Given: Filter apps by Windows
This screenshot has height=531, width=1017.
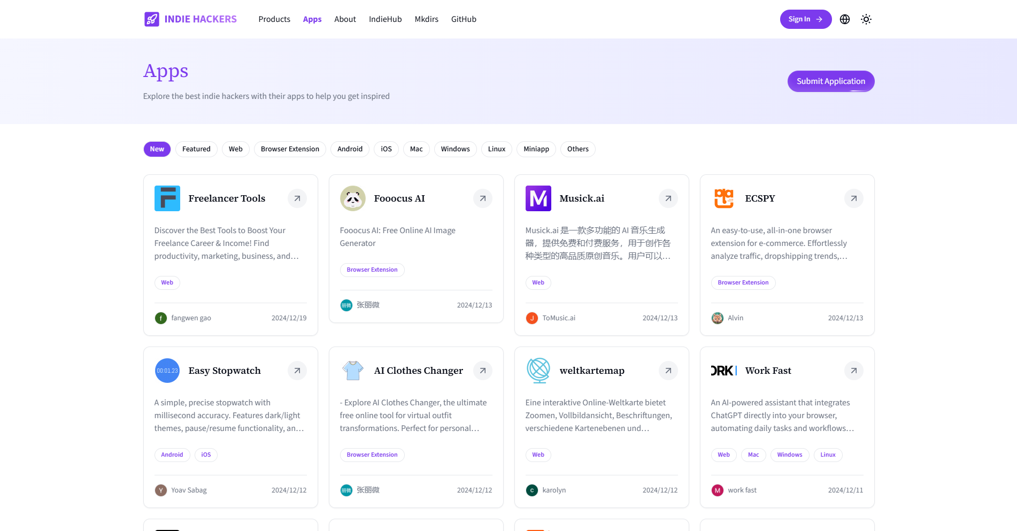Looking at the screenshot, I should pyautogui.click(x=456, y=149).
